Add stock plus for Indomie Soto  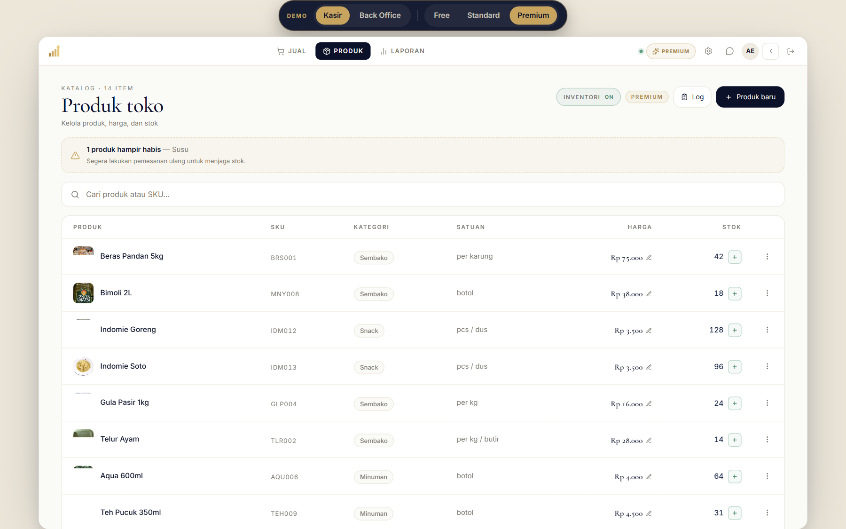pos(735,367)
